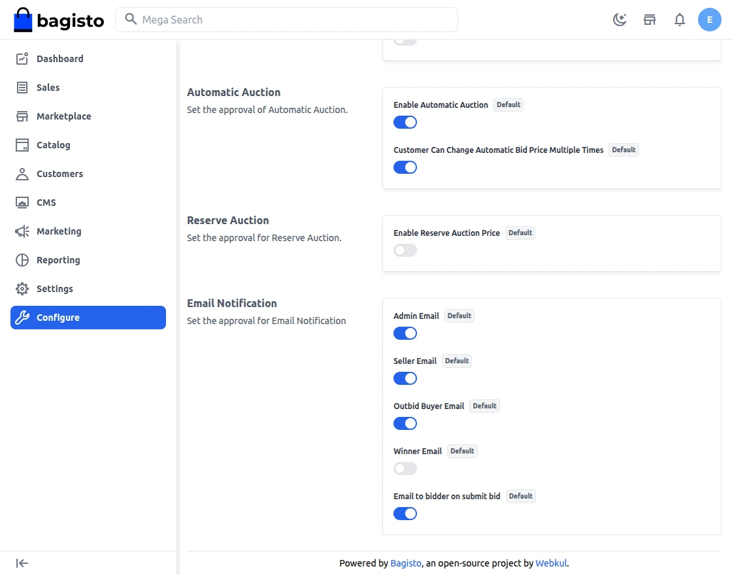
Task: Open the Reporting menu item
Action: pos(88,260)
